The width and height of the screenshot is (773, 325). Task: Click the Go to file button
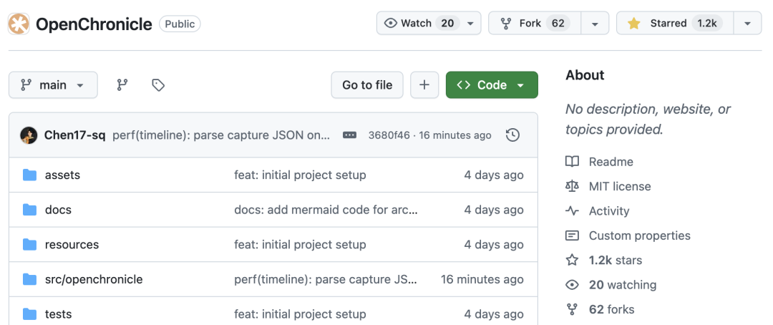tap(367, 85)
